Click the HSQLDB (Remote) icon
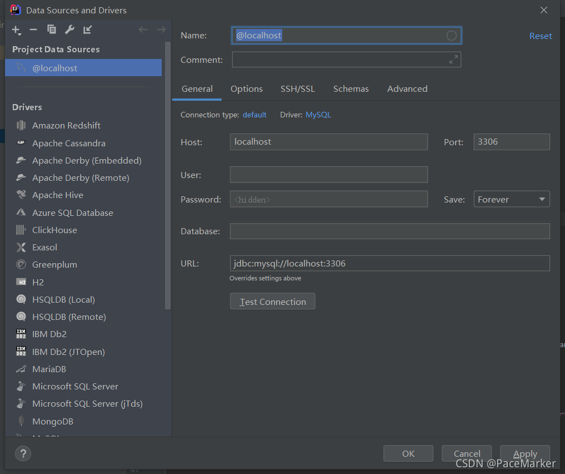The image size is (565, 474). tap(21, 317)
